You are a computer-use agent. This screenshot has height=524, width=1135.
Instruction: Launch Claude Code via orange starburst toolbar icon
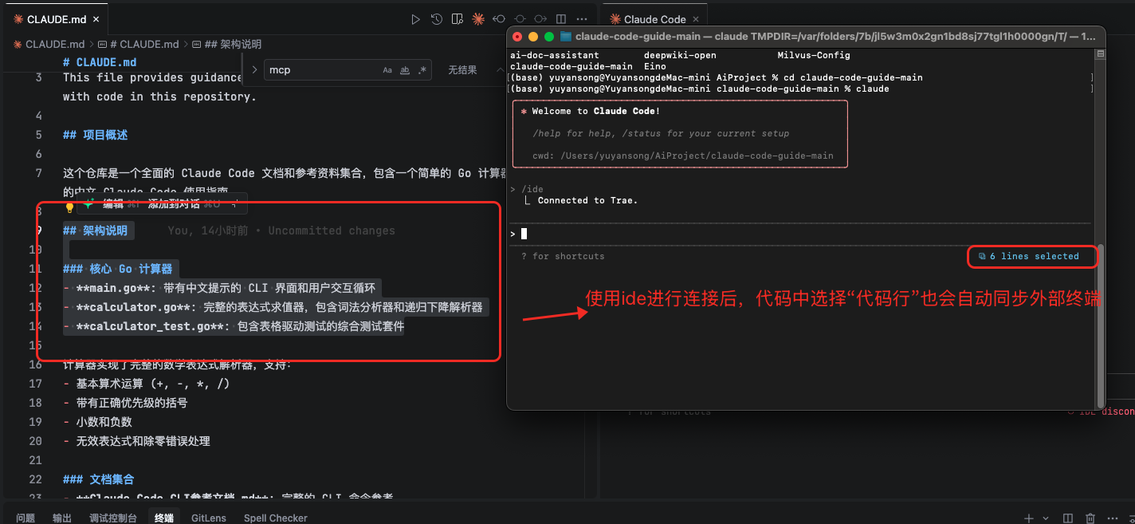pyautogui.click(x=478, y=19)
